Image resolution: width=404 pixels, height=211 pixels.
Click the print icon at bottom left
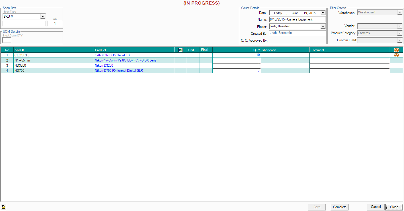(4, 207)
